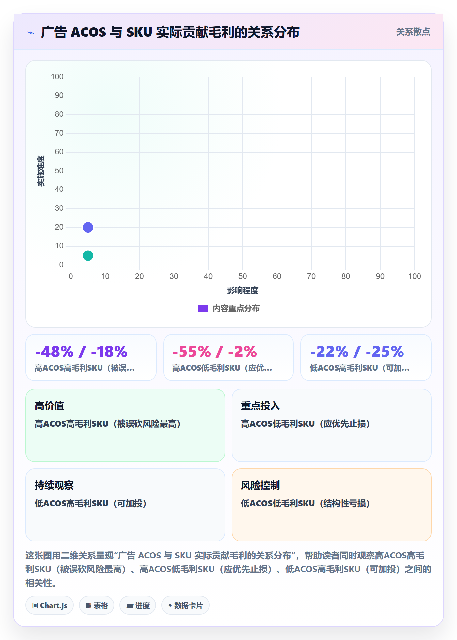The image size is (457, 640).
Task: Click the 数据卡片 tag
Action: coord(185,605)
